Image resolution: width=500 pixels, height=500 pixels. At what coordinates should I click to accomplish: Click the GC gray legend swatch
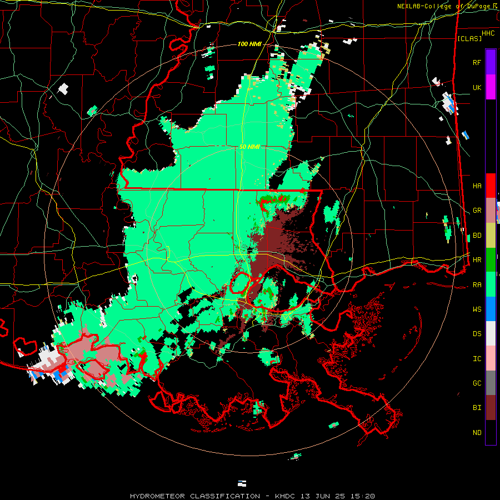pos(491,383)
